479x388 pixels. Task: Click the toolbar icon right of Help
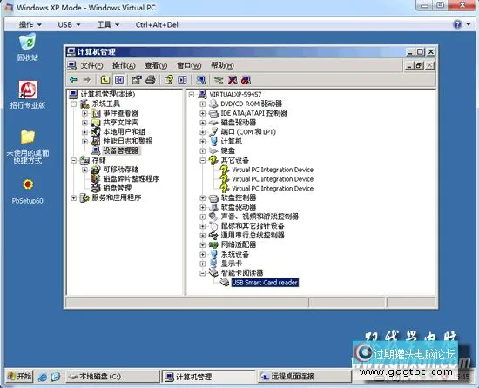(x=182, y=80)
